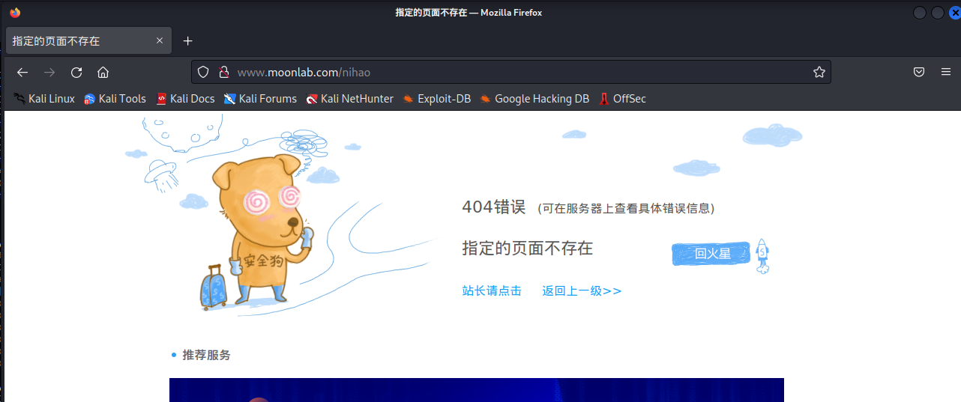Click the 返回上一级>> link
961x402 pixels.
[582, 290]
